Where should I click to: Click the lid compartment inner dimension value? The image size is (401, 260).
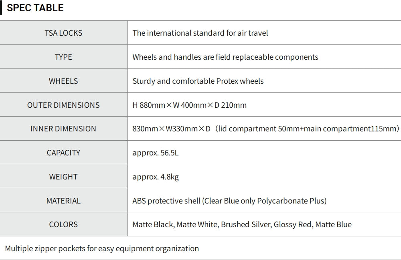click(265, 129)
